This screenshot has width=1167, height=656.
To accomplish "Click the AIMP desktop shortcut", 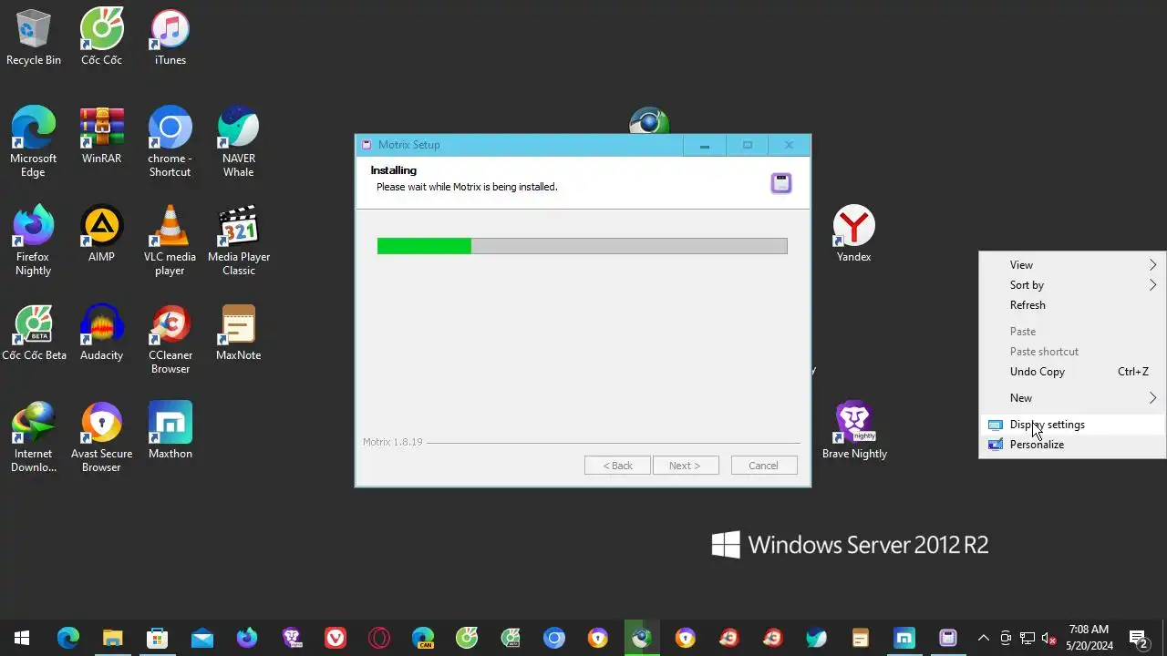I will (x=101, y=234).
